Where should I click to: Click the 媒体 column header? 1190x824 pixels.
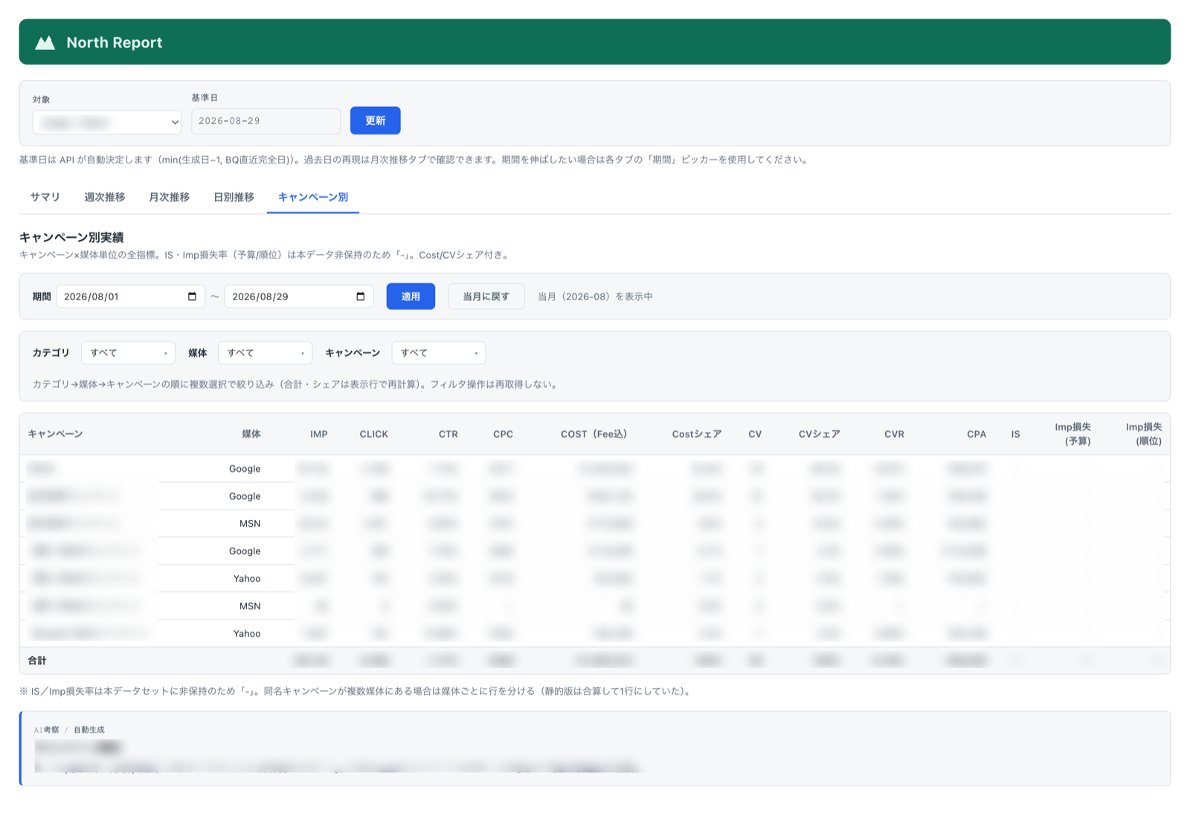pos(251,434)
